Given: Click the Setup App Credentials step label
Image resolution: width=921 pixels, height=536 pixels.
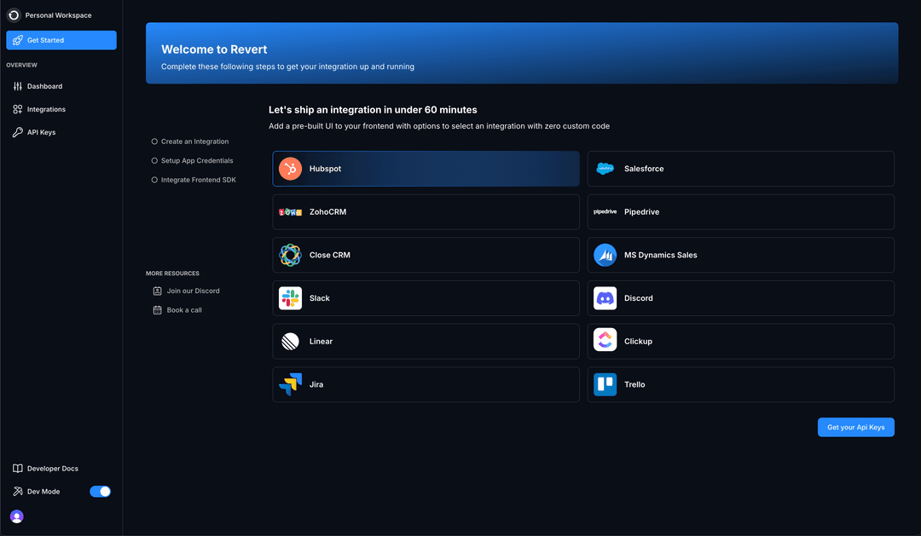Looking at the screenshot, I should click(x=197, y=161).
